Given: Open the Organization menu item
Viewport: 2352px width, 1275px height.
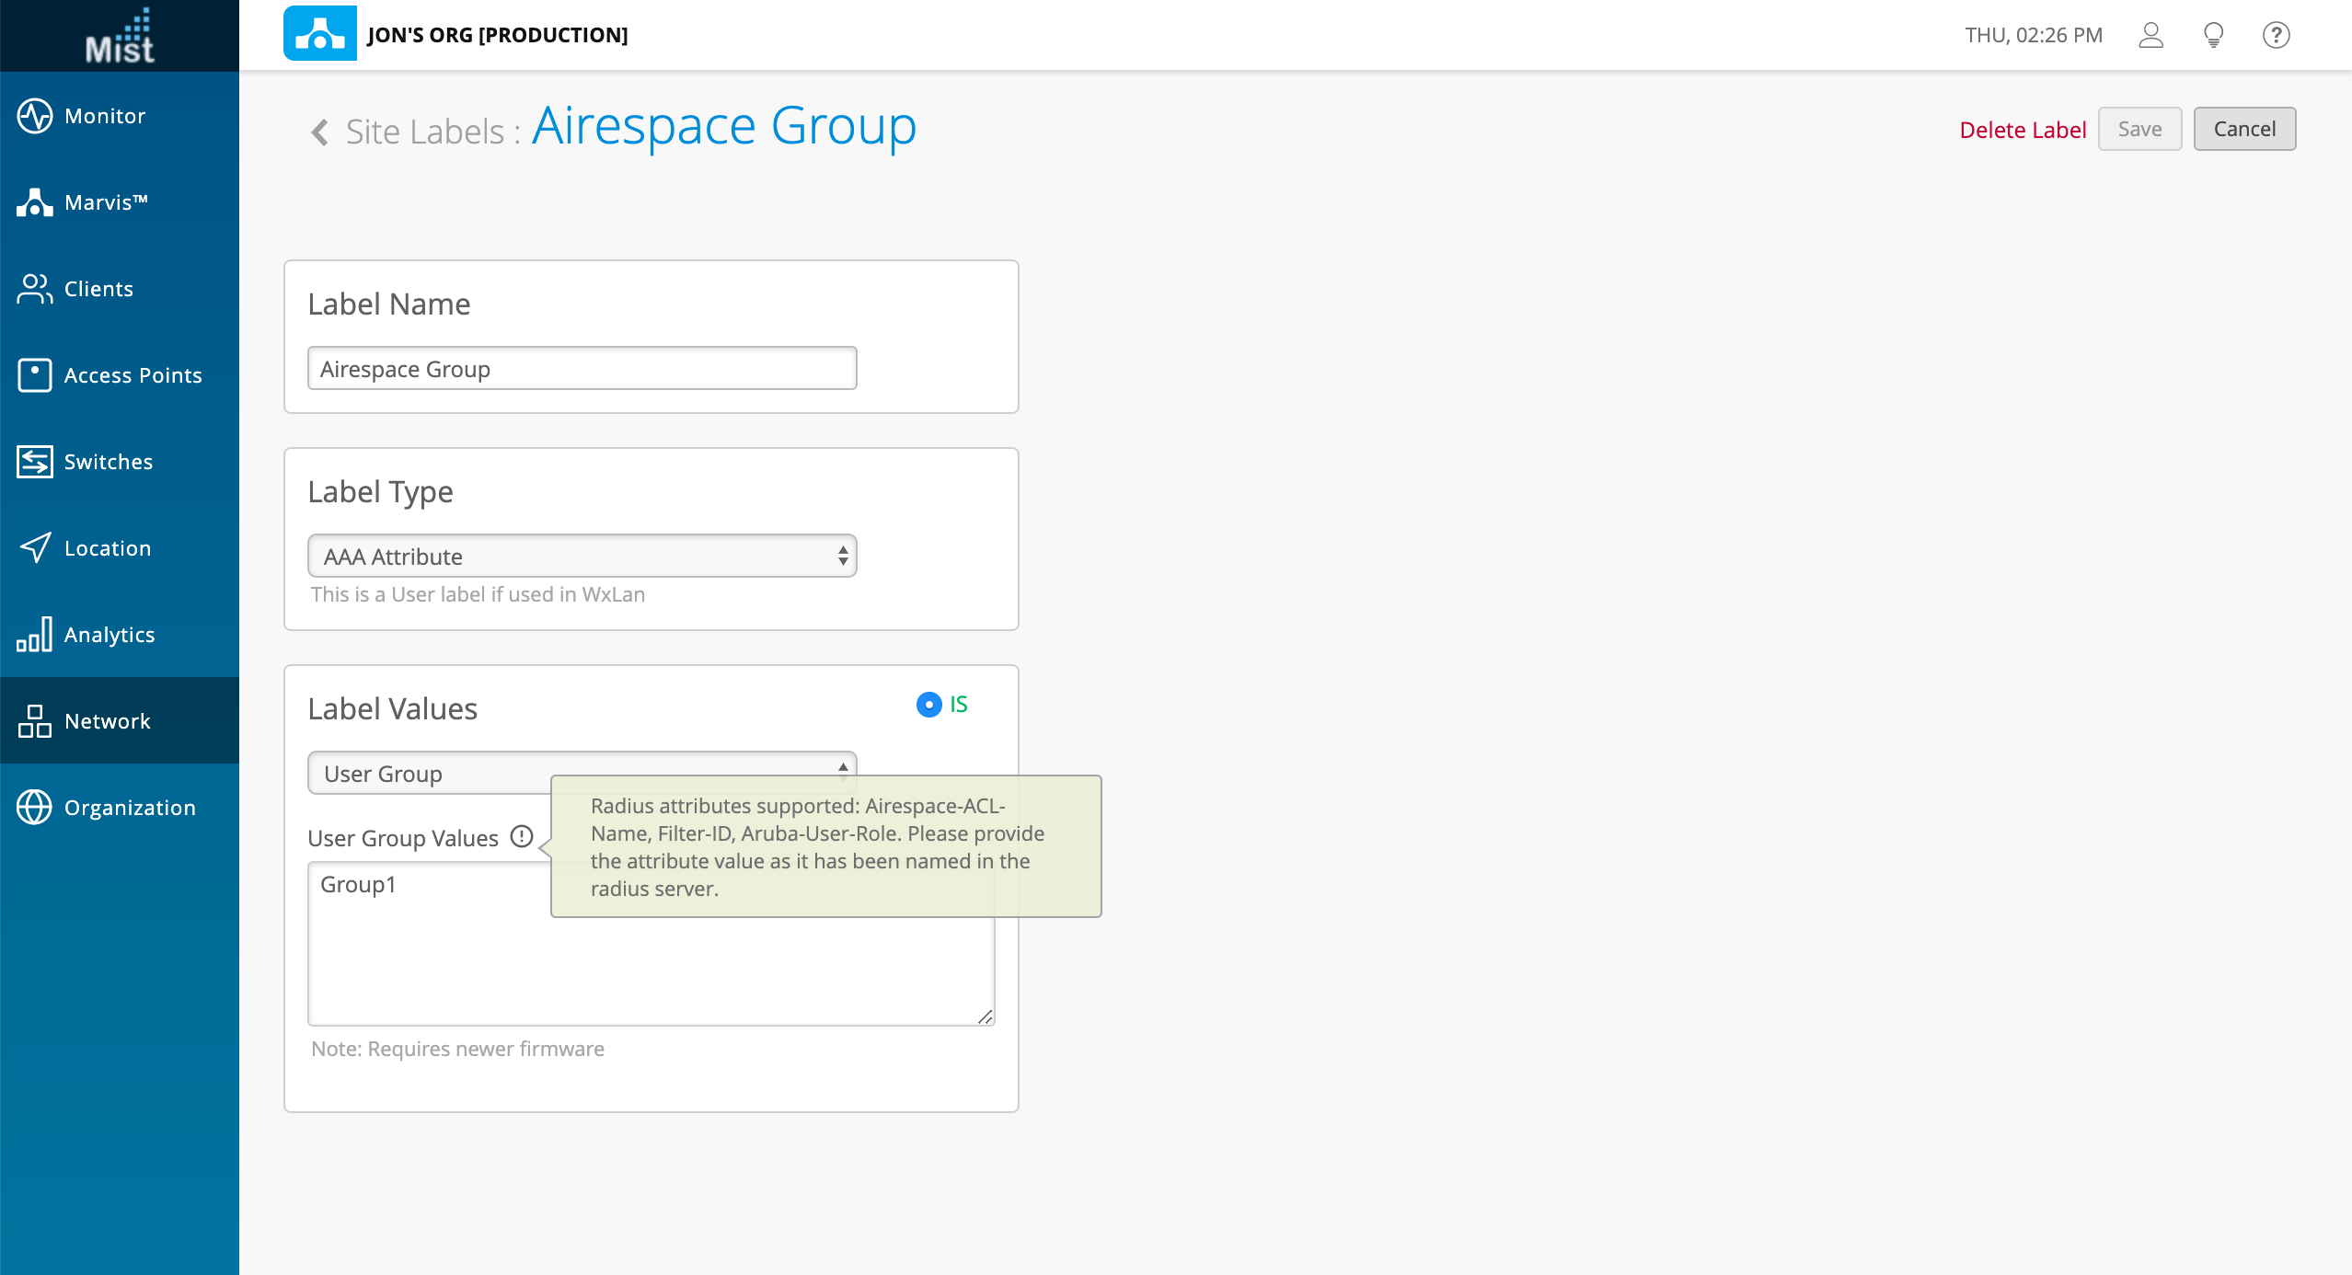Looking at the screenshot, I should (129, 808).
